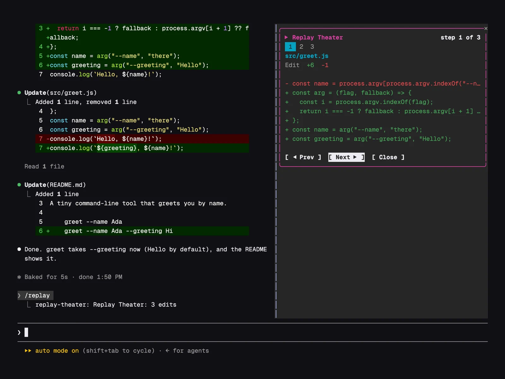Click the removed 'const name = process.argv' line in Replay Theater
The height and width of the screenshot is (379, 505).
pos(383,83)
